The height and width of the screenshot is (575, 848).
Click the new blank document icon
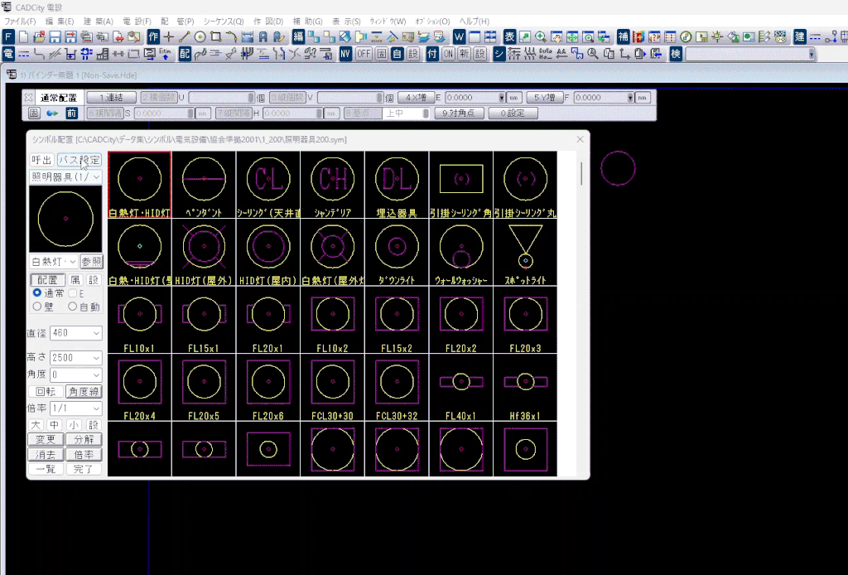tap(23, 37)
